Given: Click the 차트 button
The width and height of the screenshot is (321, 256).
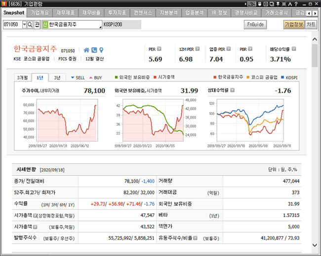Looking at the screenshot, I should tap(311, 25).
